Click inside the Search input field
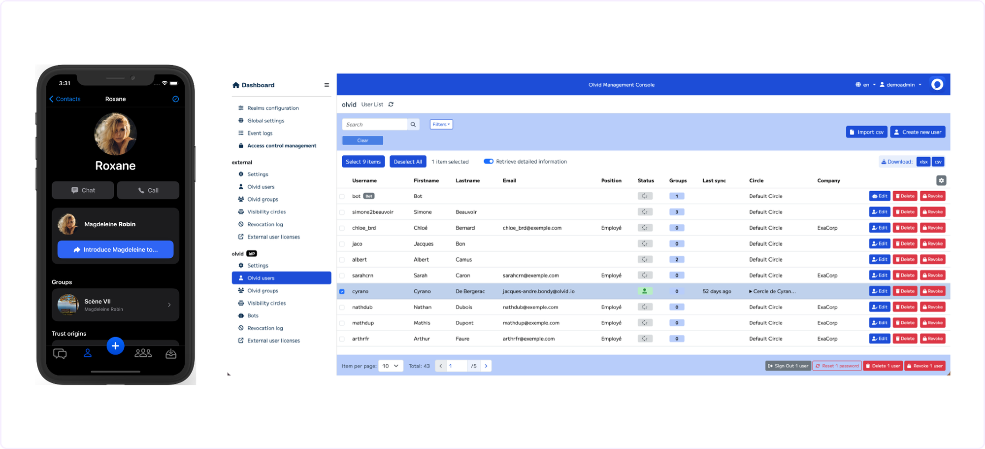The width and height of the screenshot is (985, 449). [x=375, y=125]
